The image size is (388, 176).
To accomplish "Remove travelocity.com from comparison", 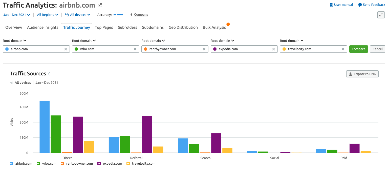I will point(343,49).
